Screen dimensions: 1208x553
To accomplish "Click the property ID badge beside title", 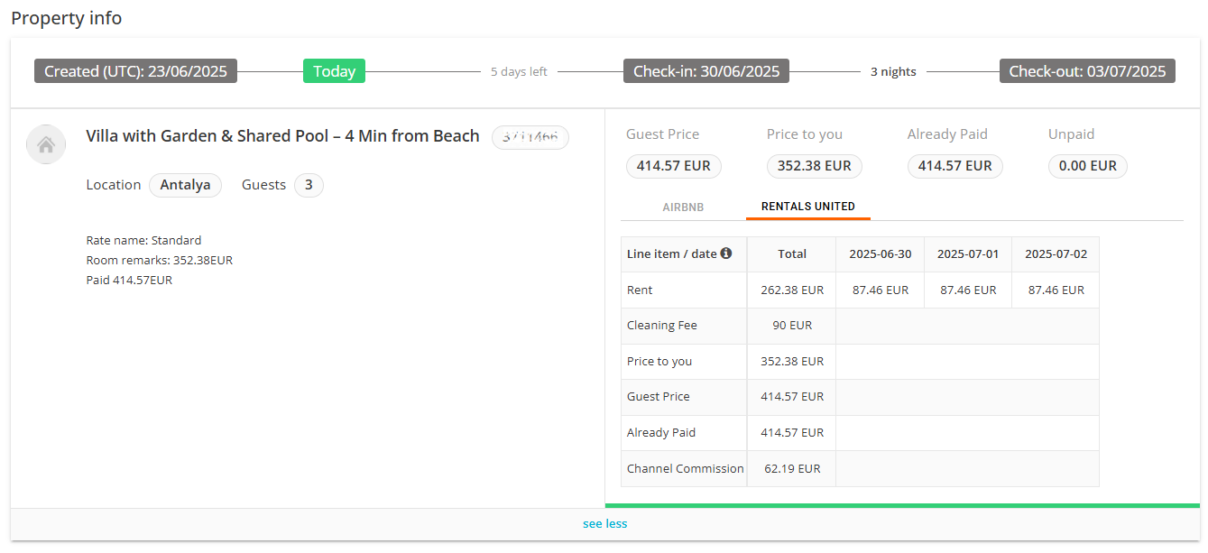I will point(530,137).
